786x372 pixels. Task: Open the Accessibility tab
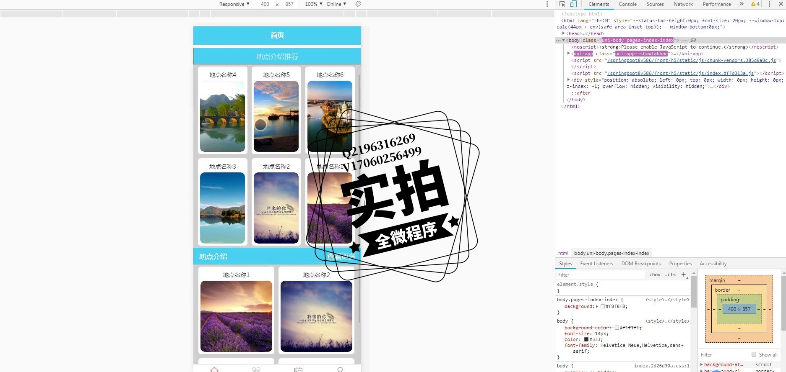713,264
